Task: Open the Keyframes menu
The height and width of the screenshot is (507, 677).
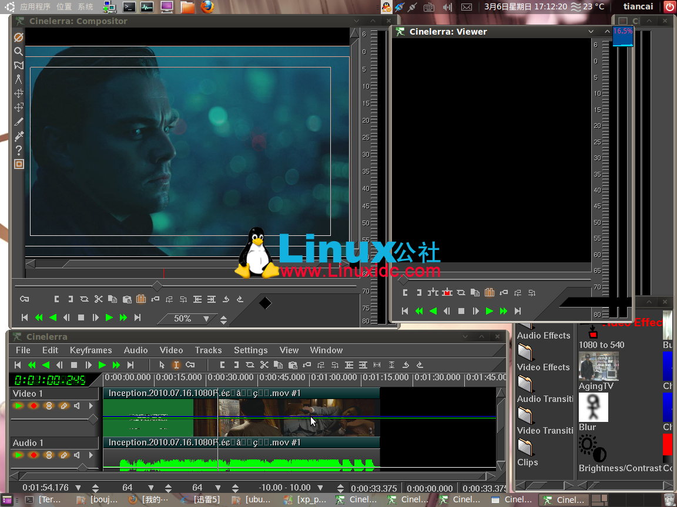Action: (91, 350)
